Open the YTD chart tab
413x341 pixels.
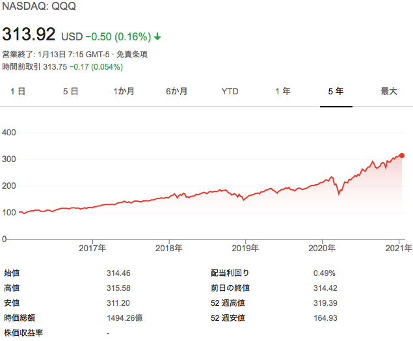(x=230, y=92)
